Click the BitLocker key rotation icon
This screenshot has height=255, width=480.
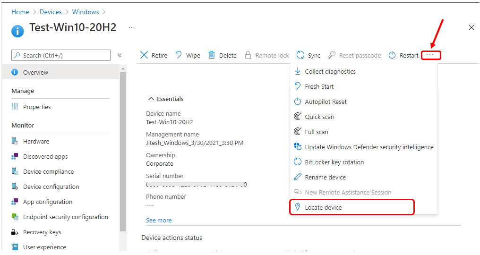point(298,161)
